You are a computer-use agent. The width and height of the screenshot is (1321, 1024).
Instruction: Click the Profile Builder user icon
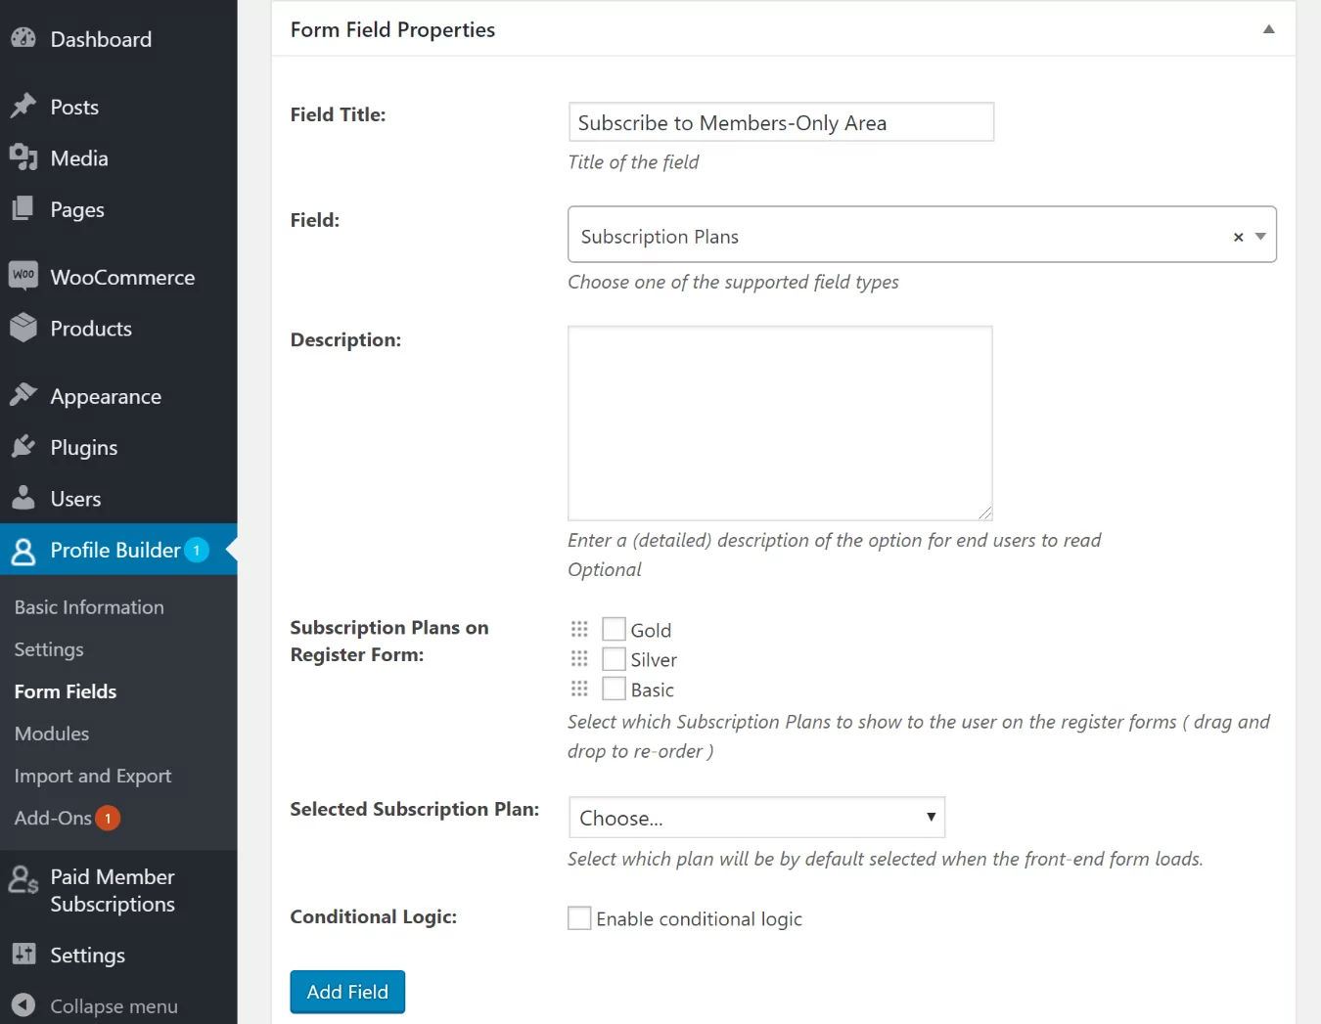coord(23,551)
